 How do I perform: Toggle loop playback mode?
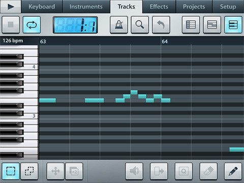[32, 25]
